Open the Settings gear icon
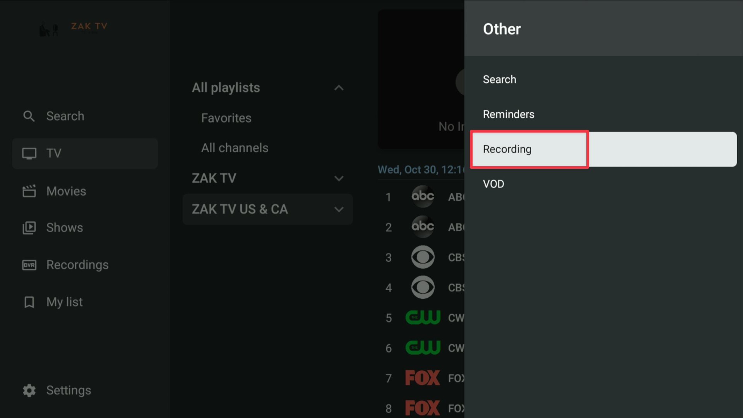Screen dimensions: 743x418 pos(29,391)
